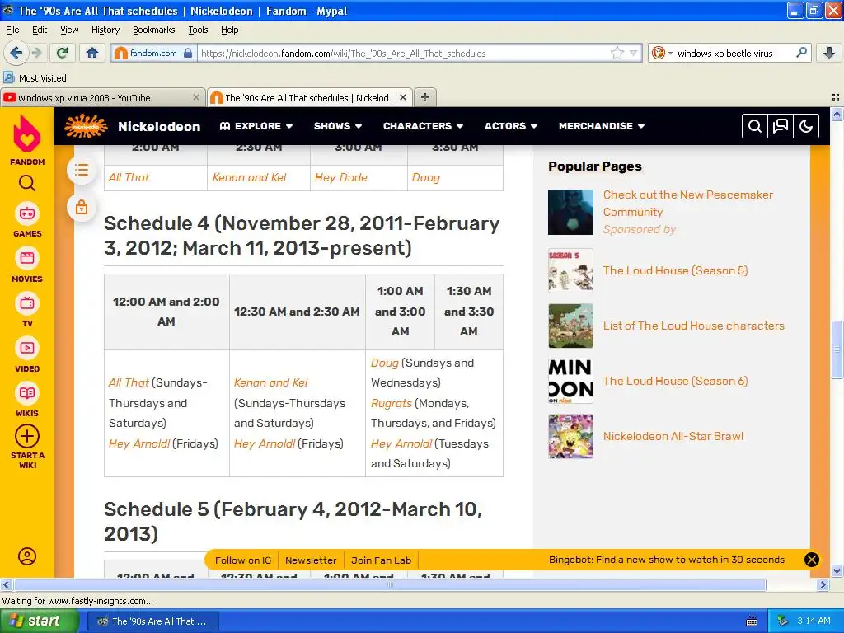The image size is (844, 633).
Task: Open Rugrats link in Schedule 4 table
Action: 391,403
